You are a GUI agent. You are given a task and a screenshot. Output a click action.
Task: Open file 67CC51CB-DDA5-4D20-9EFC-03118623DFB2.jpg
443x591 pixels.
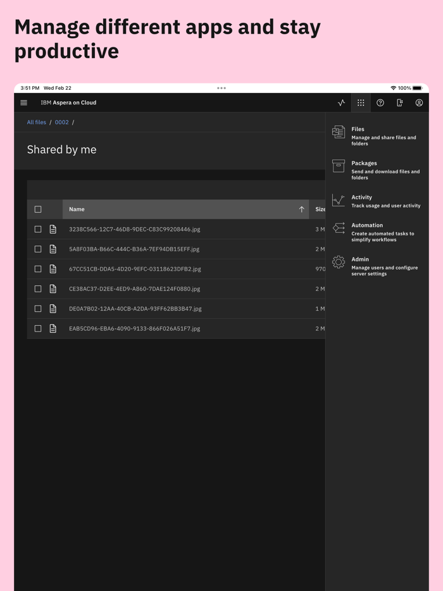(135, 269)
